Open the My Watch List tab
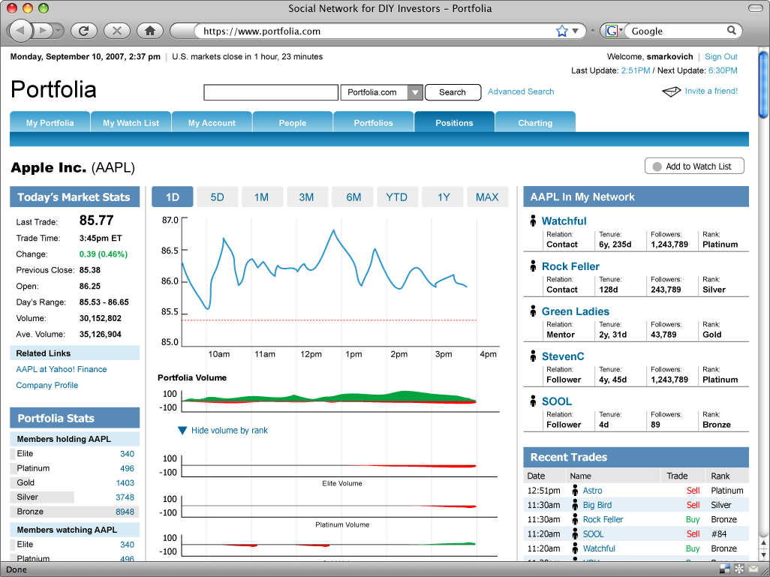The width and height of the screenshot is (770, 577). coord(131,123)
